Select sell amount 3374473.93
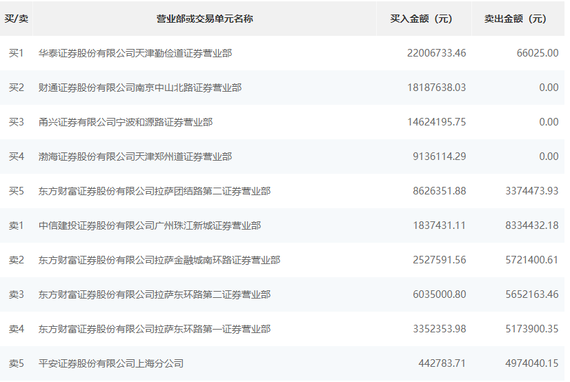The image size is (570, 382). point(532,191)
